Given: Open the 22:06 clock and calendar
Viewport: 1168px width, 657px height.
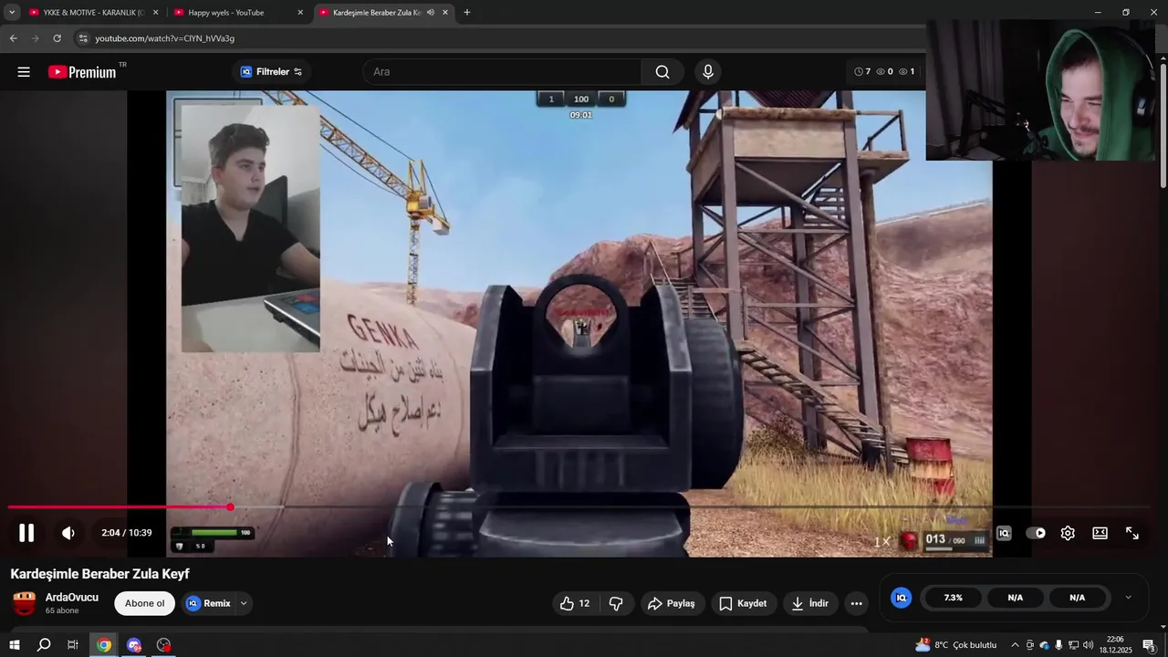Looking at the screenshot, I should (1115, 645).
